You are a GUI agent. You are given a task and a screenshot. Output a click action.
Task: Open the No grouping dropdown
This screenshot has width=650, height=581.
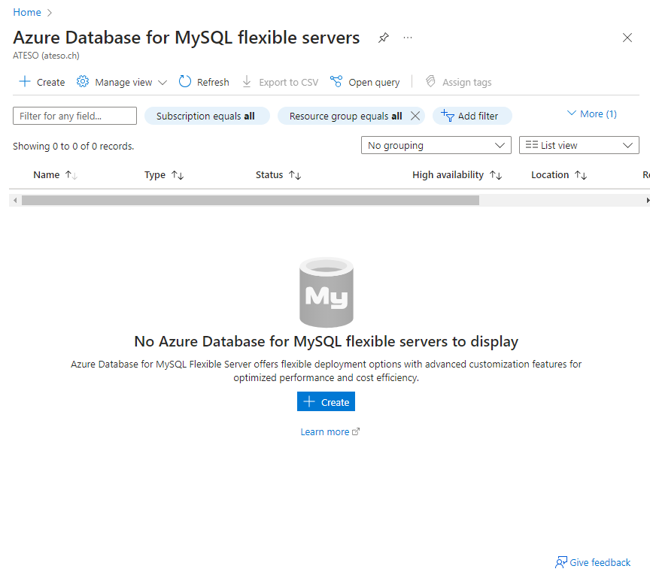(436, 145)
